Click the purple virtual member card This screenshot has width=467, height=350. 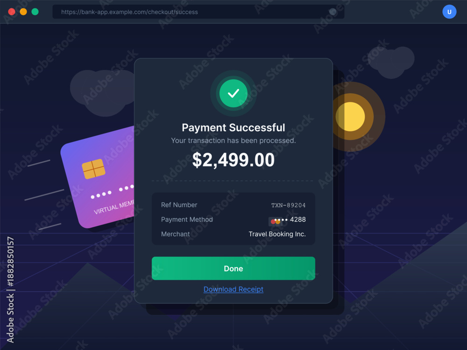(x=98, y=177)
